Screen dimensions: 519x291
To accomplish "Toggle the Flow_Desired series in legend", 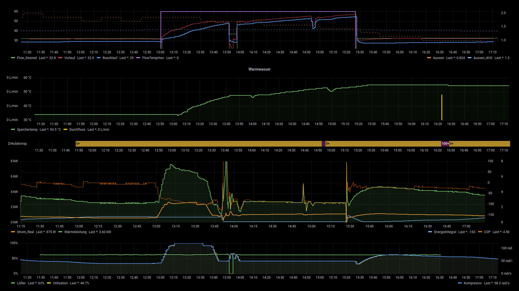I will (x=27, y=58).
